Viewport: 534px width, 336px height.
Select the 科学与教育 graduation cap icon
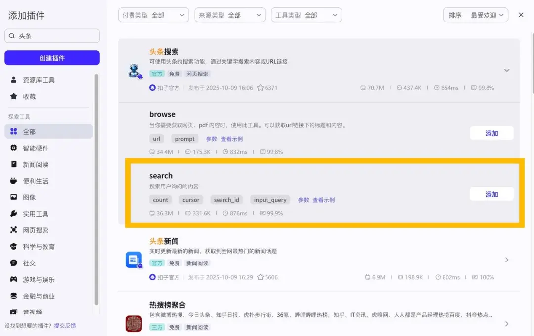[14, 246]
